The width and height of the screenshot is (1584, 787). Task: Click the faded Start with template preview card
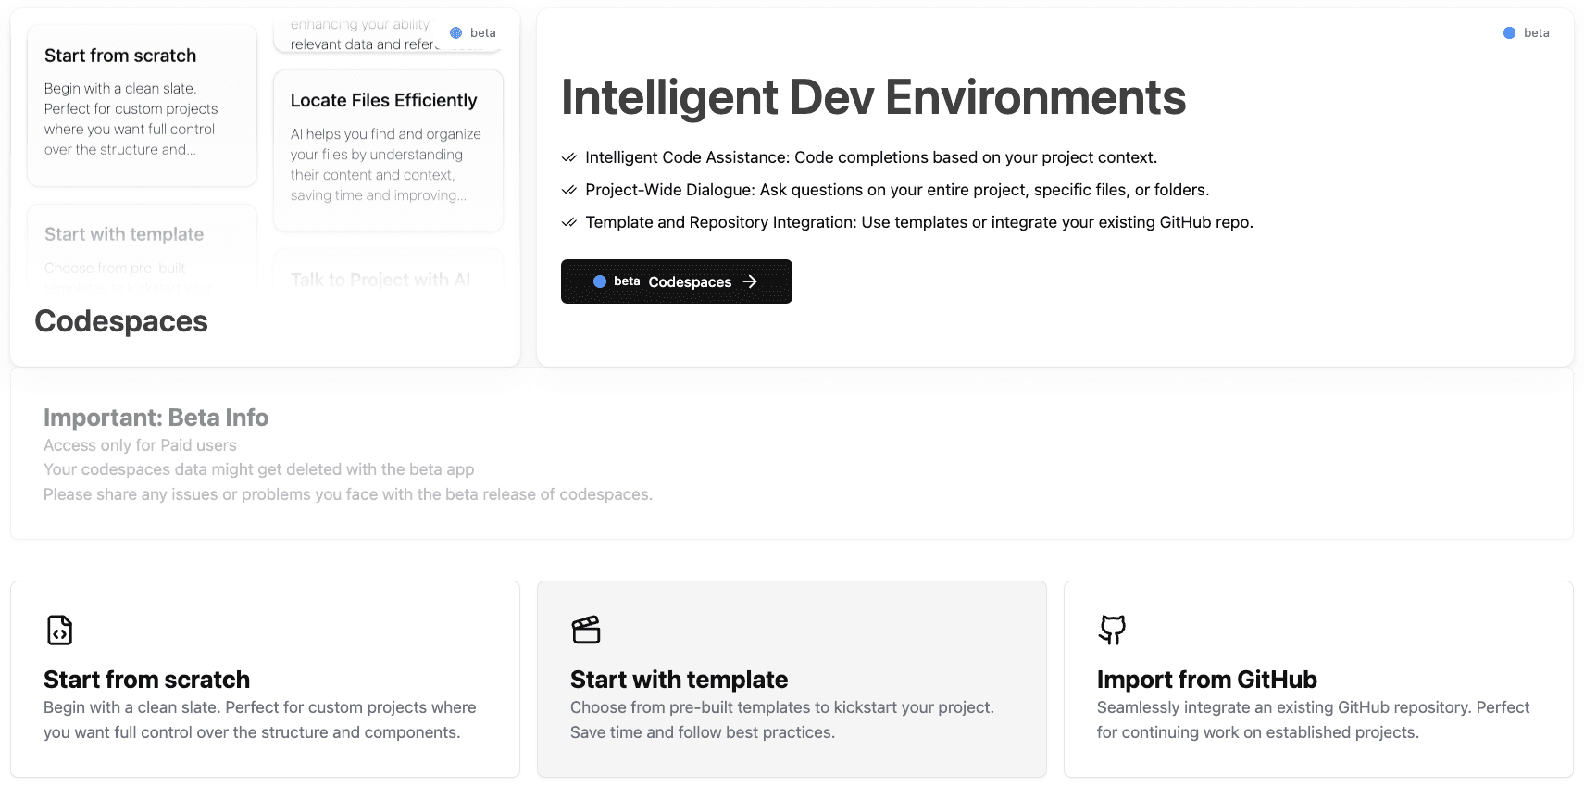(x=142, y=248)
